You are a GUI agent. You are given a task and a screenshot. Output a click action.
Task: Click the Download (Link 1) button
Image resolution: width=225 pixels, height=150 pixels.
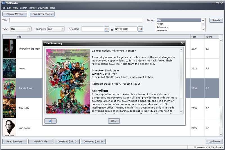coord(67,142)
